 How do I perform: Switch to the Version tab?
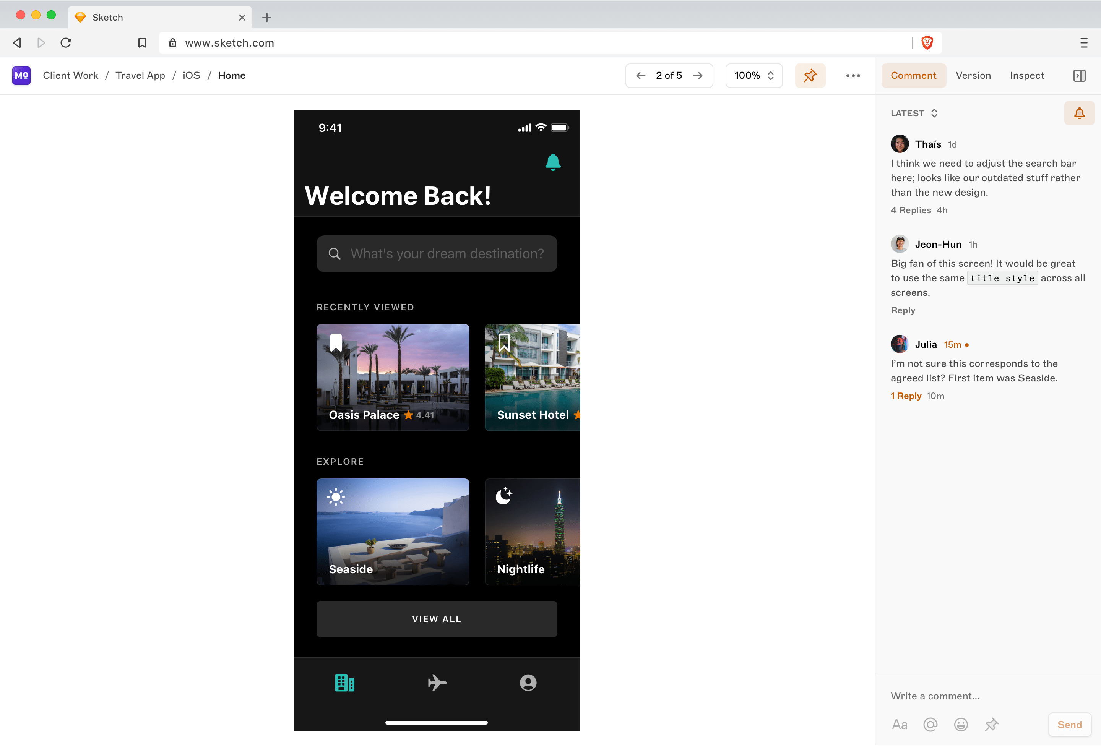[973, 76]
